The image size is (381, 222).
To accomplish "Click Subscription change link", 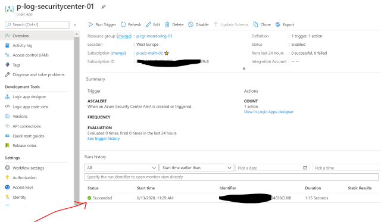I will [x=118, y=53].
